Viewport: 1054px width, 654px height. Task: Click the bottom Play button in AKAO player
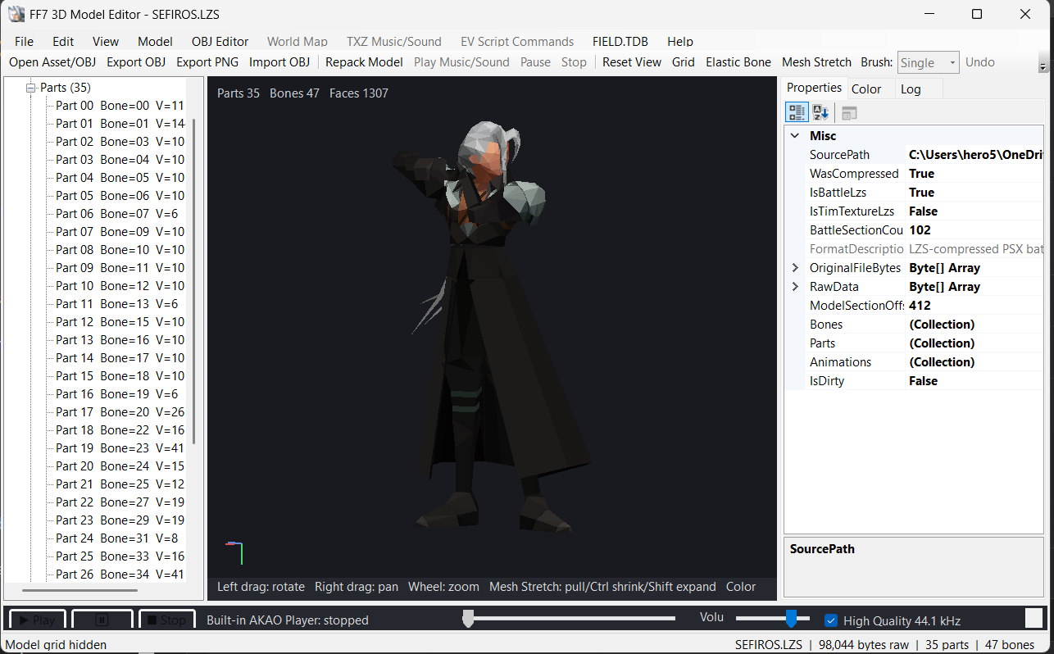tap(36, 620)
